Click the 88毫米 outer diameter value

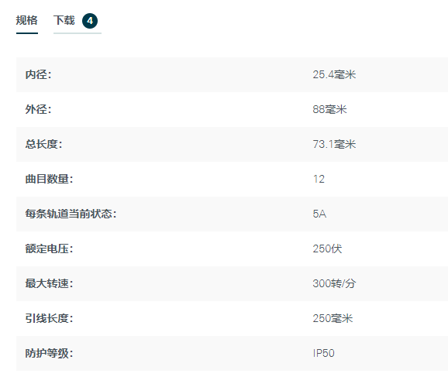point(329,109)
